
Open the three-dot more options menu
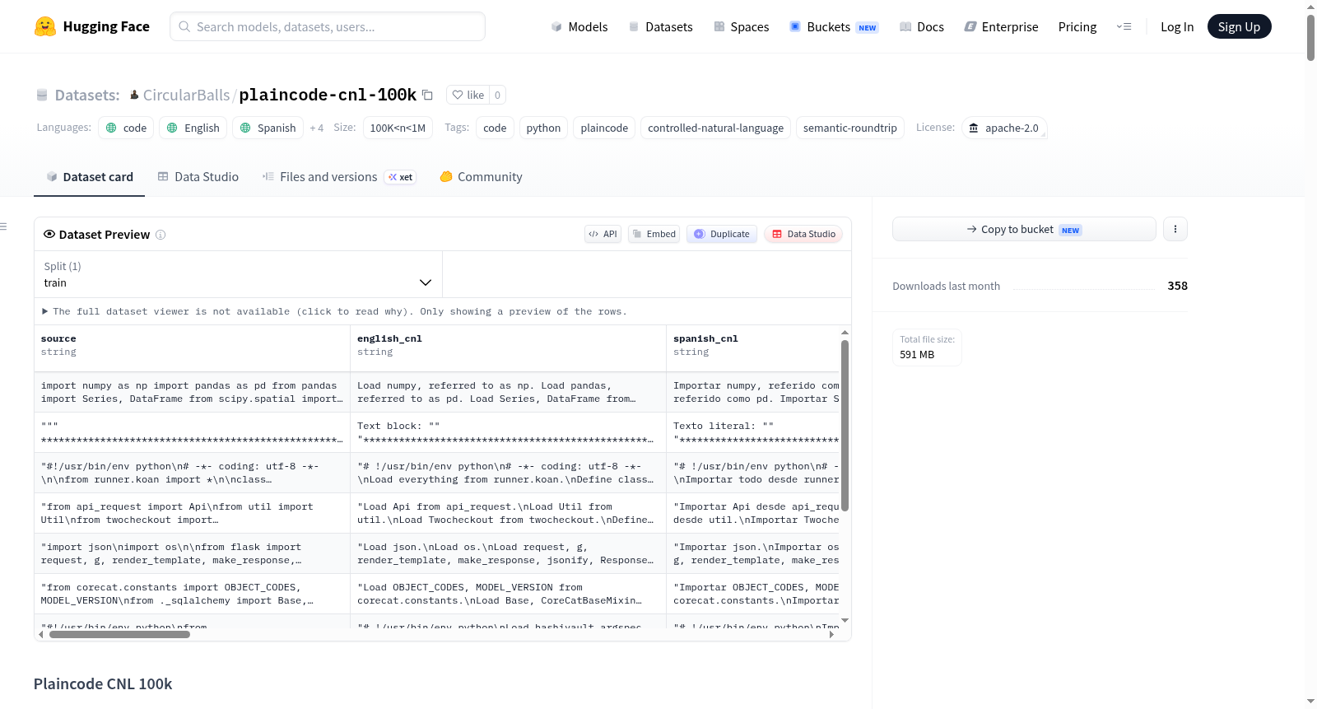[1175, 229]
